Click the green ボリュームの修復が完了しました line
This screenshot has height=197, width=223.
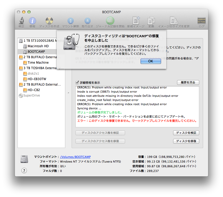100,112
